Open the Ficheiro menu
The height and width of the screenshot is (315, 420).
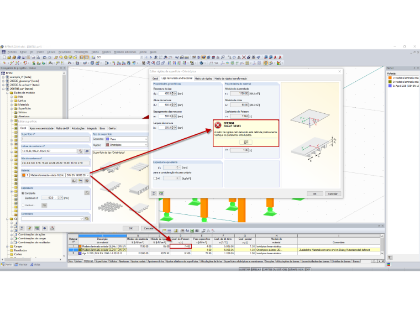click(x=12, y=52)
